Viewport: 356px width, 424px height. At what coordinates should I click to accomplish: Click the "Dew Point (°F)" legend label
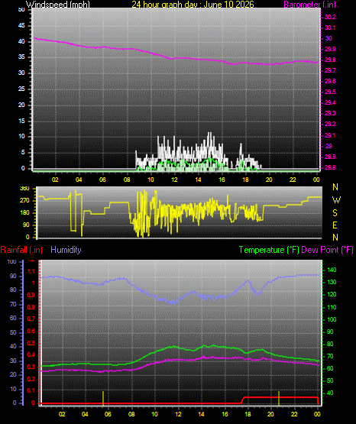tap(327, 250)
